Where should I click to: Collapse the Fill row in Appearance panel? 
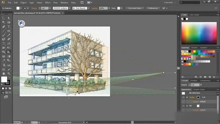pyautogui.click(x=187, y=106)
